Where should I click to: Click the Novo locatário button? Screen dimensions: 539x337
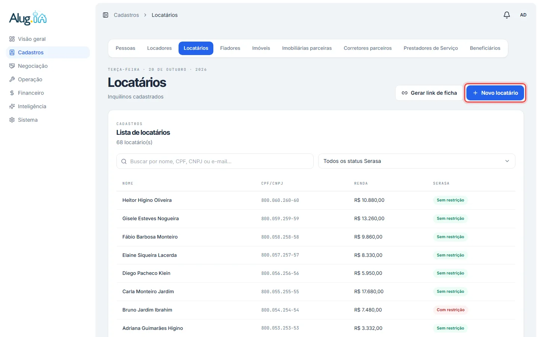tap(495, 93)
